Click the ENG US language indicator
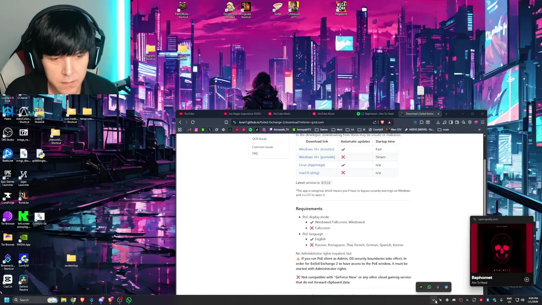Screen dimensions: 542x305 click(509, 300)
